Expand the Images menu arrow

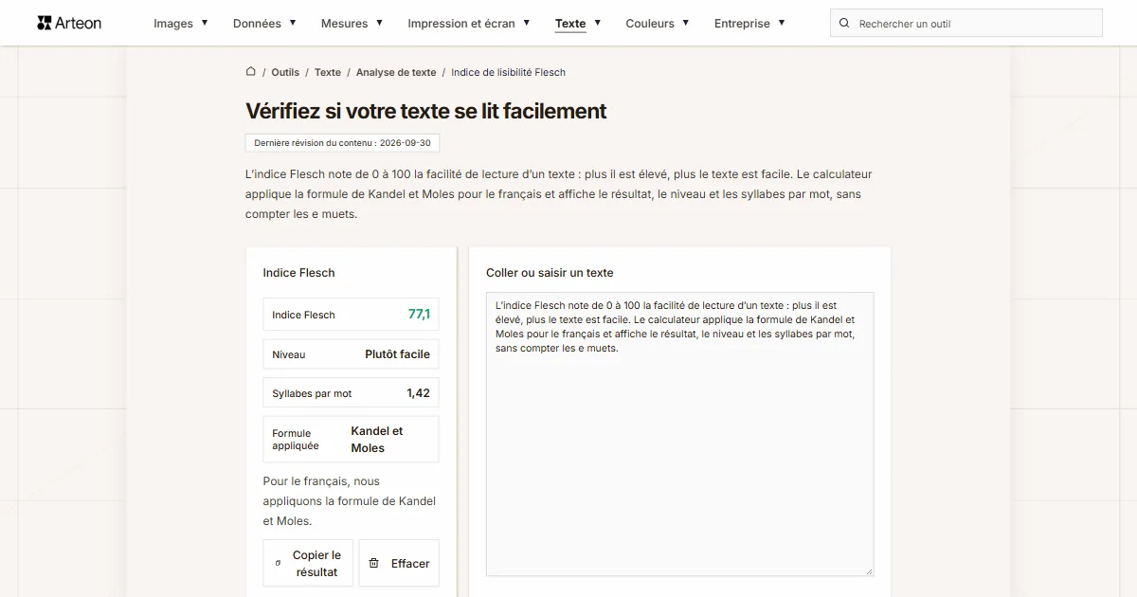pyautogui.click(x=204, y=22)
